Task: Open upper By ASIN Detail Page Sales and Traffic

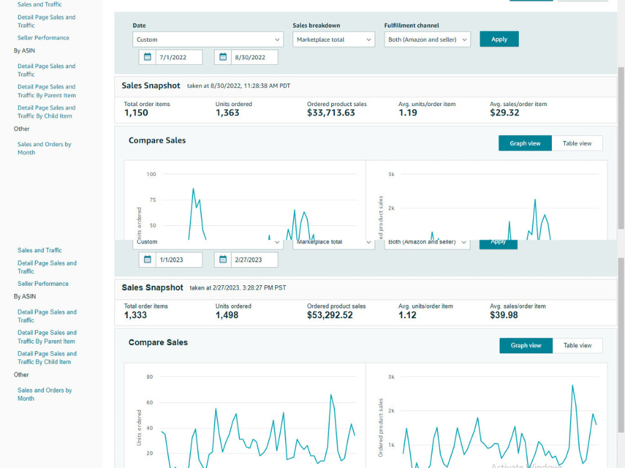Action: coord(46,70)
